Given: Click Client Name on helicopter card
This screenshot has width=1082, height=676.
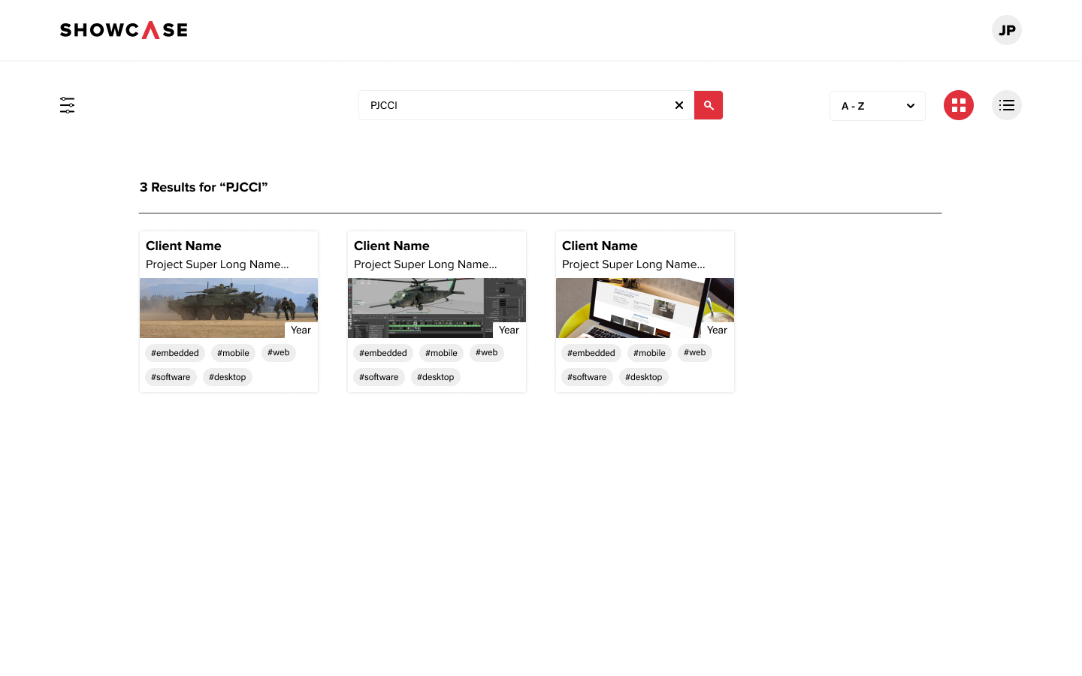Looking at the screenshot, I should pos(391,246).
